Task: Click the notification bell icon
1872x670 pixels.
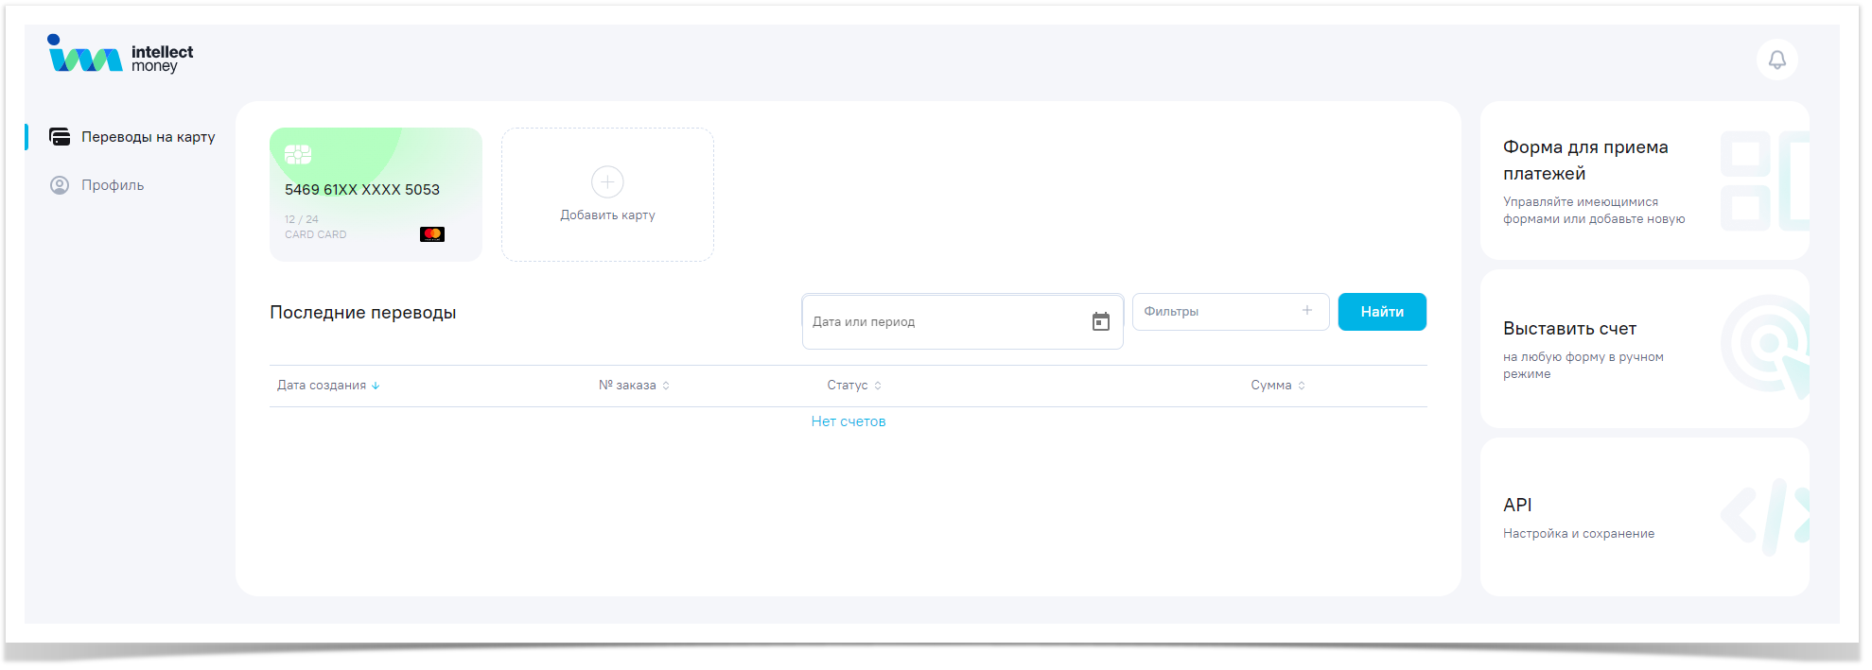Action: [1776, 60]
